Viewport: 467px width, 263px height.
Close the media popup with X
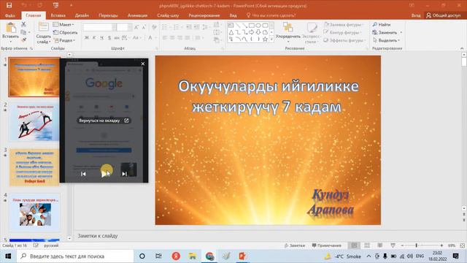(143, 64)
